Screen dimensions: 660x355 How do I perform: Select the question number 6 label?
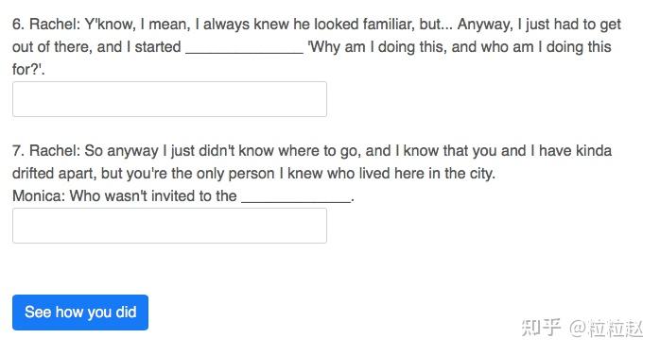pos(18,25)
